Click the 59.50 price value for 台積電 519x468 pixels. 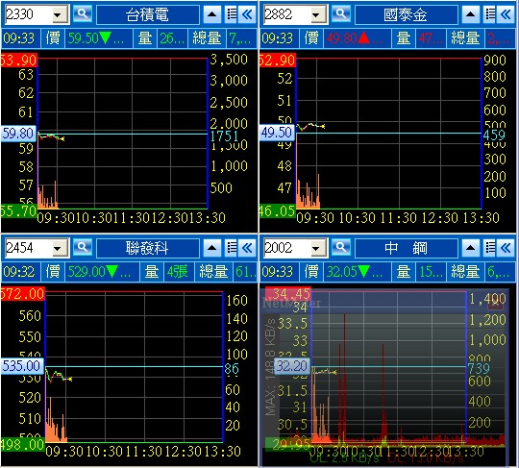pyautogui.click(x=83, y=38)
